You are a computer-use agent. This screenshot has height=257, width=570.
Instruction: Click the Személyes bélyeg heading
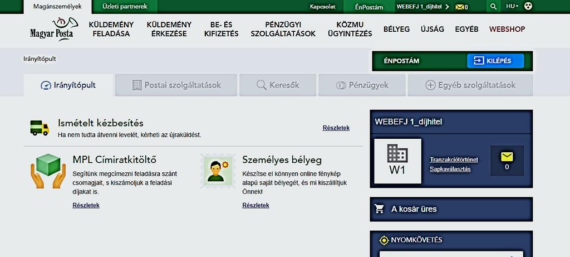[x=282, y=160]
